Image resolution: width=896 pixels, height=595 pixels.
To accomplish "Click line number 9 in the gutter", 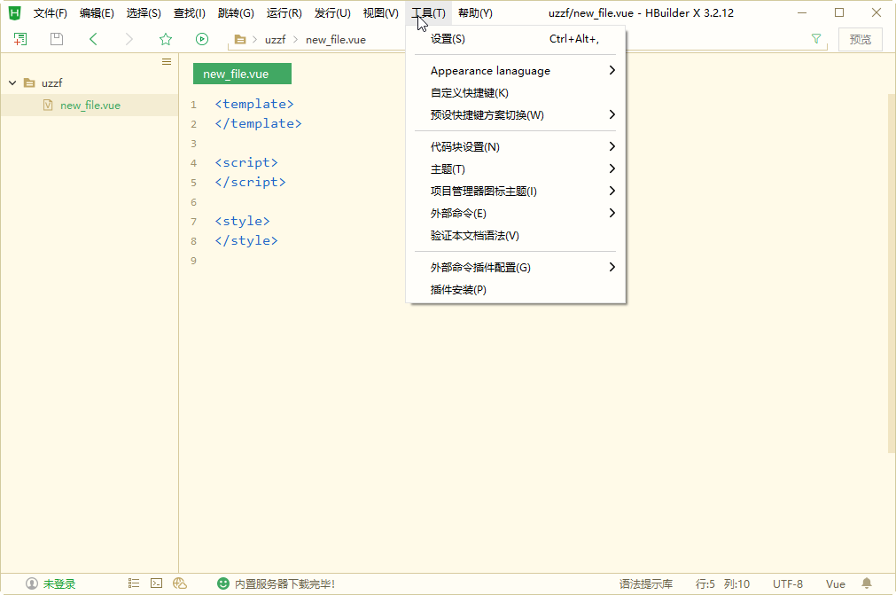I will tap(193, 261).
